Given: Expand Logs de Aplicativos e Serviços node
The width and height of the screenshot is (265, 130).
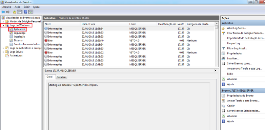Looking at the screenshot, I should 3,48.
